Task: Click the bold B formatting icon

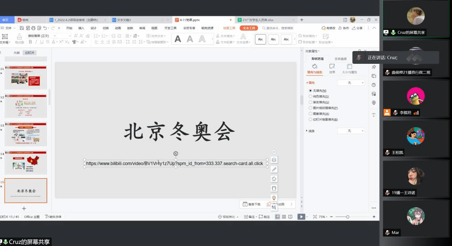Action: (30, 42)
